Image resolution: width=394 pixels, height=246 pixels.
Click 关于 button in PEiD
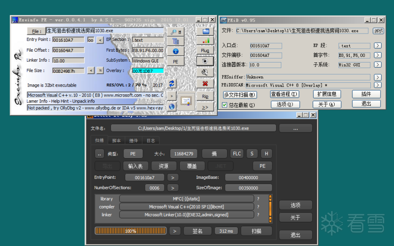[x=327, y=104]
